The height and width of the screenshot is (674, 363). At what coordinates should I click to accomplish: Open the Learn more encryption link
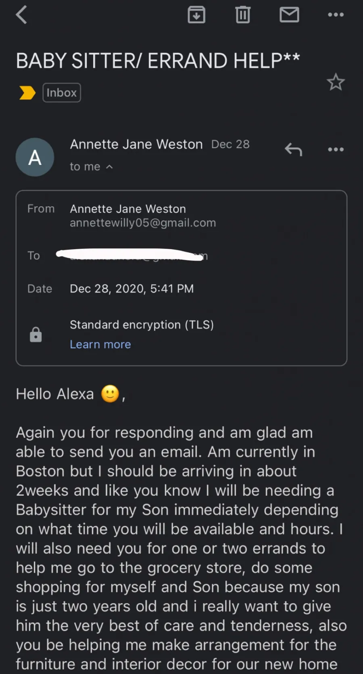click(100, 344)
